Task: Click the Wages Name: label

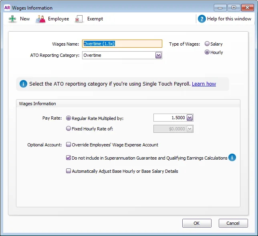Action: tap(65, 44)
